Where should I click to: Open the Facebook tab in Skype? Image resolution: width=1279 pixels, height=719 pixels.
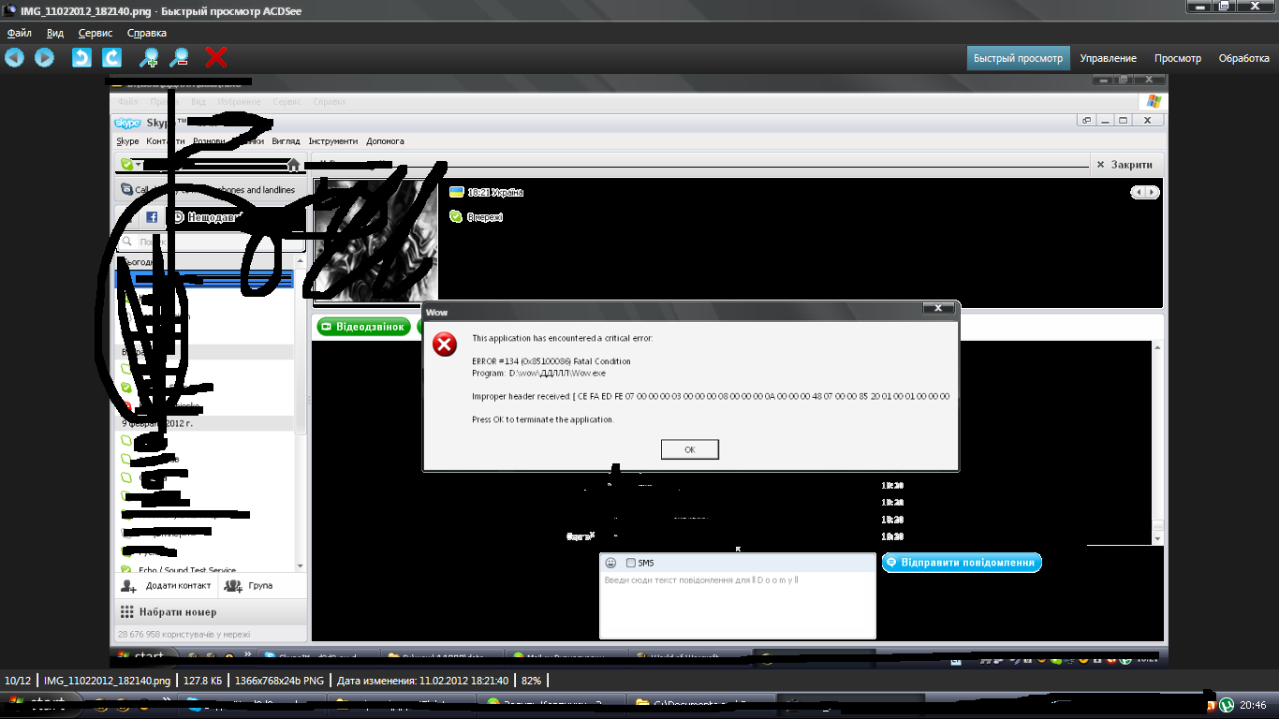(x=151, y=217)
